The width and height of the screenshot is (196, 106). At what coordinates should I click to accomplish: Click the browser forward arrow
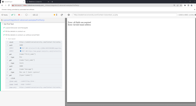click(6, 5)
